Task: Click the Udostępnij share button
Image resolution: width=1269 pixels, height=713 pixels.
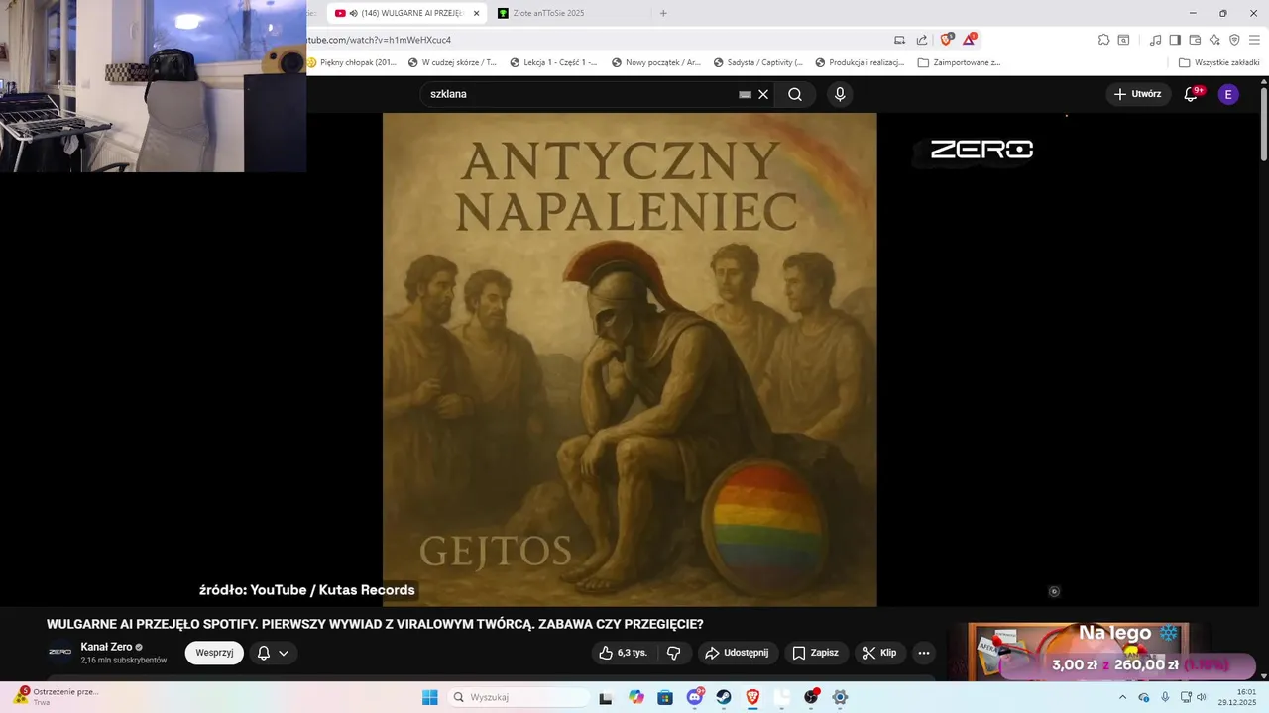Action: pyautogui.click(x=736, y=653)
